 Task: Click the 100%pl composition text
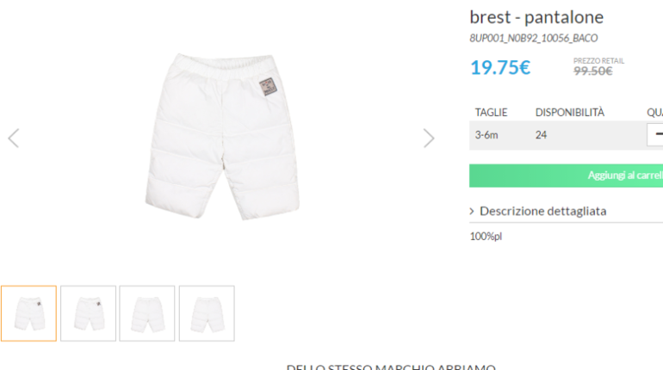486,236
